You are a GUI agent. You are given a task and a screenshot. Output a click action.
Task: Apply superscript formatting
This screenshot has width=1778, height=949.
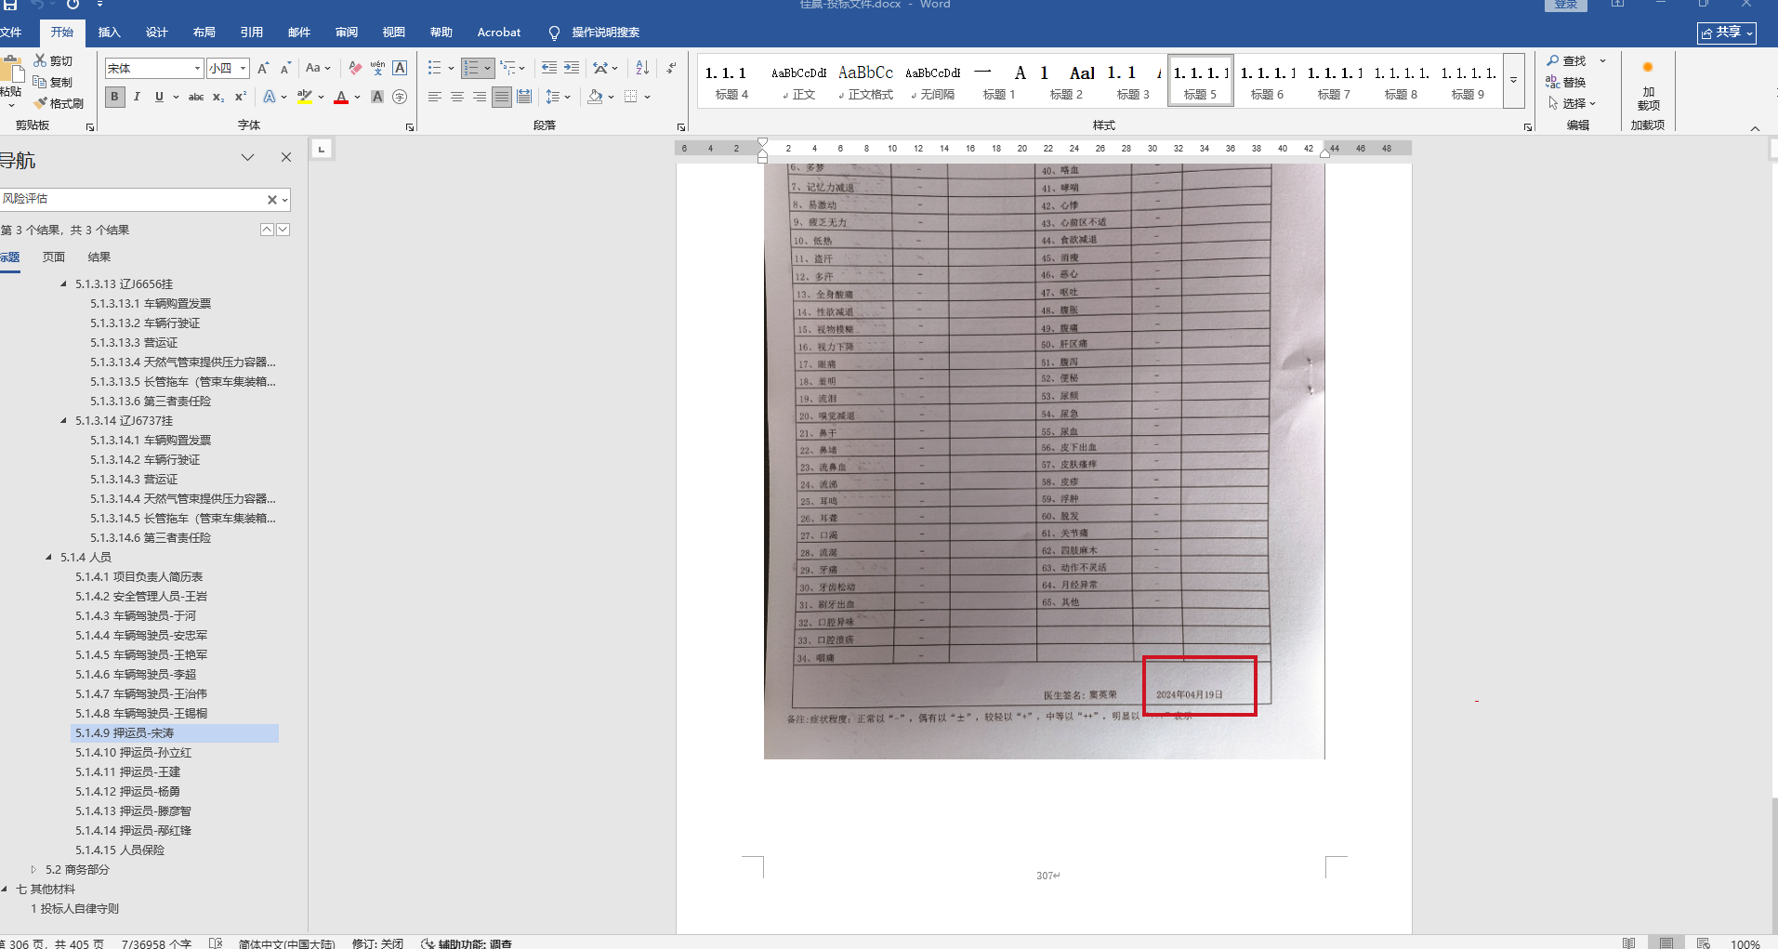[240, 97]
